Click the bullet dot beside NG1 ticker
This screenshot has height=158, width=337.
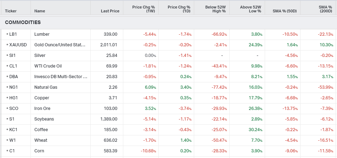[7, 87]
